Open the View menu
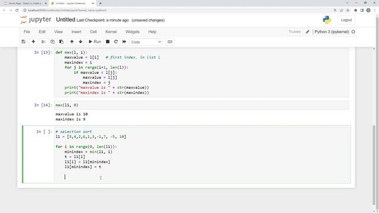The width and height of the screenshot is (379, 213). (x=59, y=31)
